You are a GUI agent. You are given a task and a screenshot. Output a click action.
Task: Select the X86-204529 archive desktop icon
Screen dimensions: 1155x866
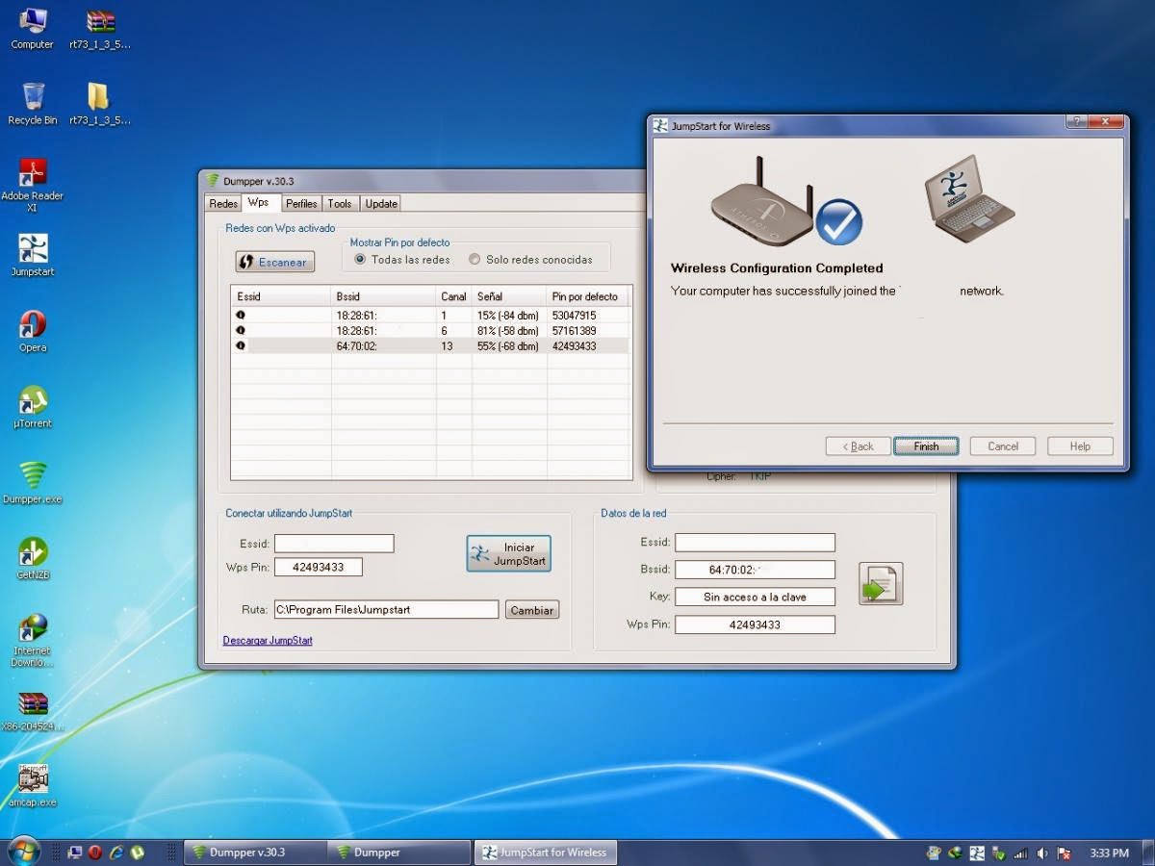click(x=33, y=711)
